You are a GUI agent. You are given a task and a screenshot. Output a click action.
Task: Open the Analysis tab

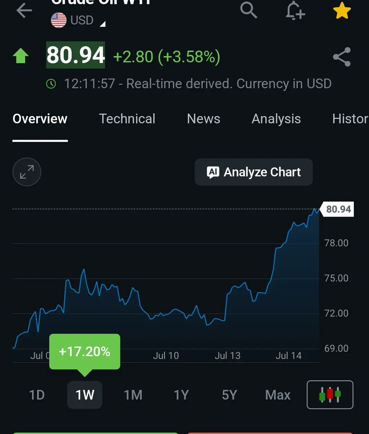pos(276,119)
